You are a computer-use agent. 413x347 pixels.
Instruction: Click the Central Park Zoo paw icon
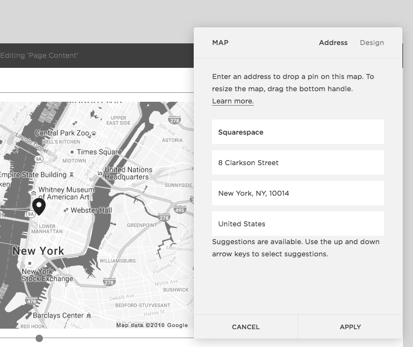pos(94,133)
